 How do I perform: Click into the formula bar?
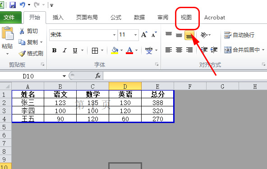pos(185,76)
